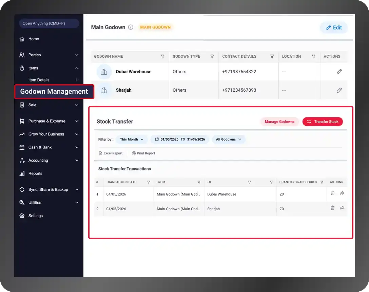The width and height of the screenshot is (369, 292).
Task: Click the Parties people icon
Action: (x=22, y=55)
